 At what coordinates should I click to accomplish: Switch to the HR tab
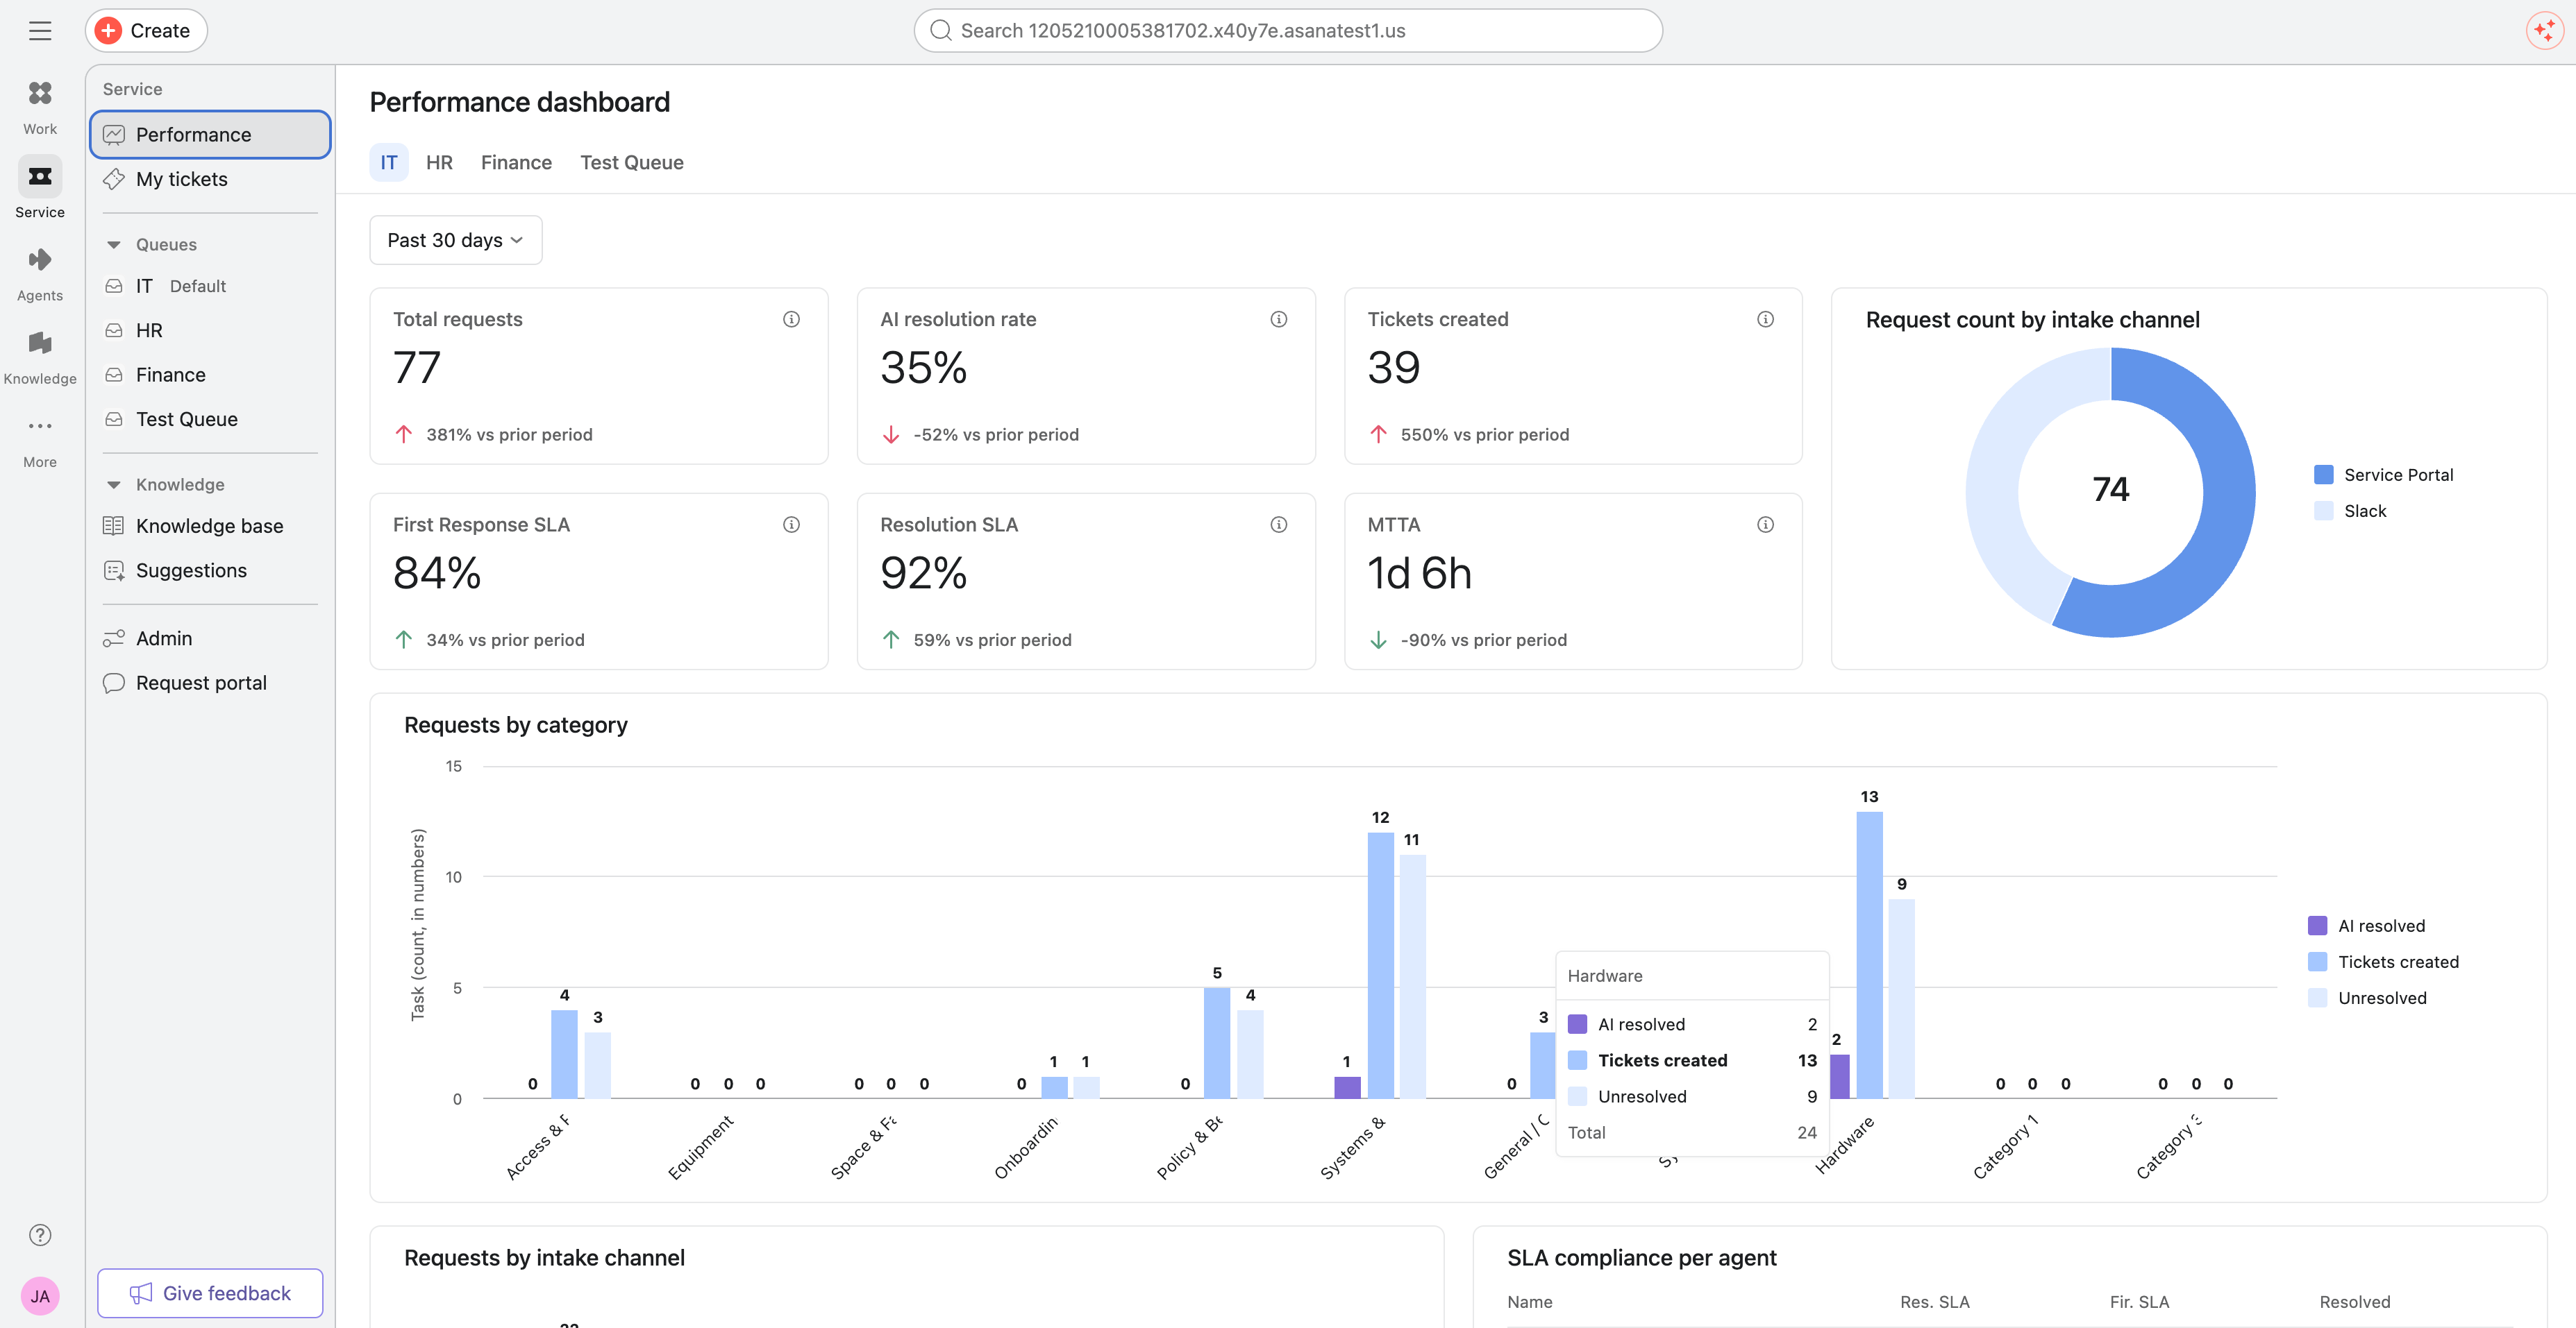point(439,162)
